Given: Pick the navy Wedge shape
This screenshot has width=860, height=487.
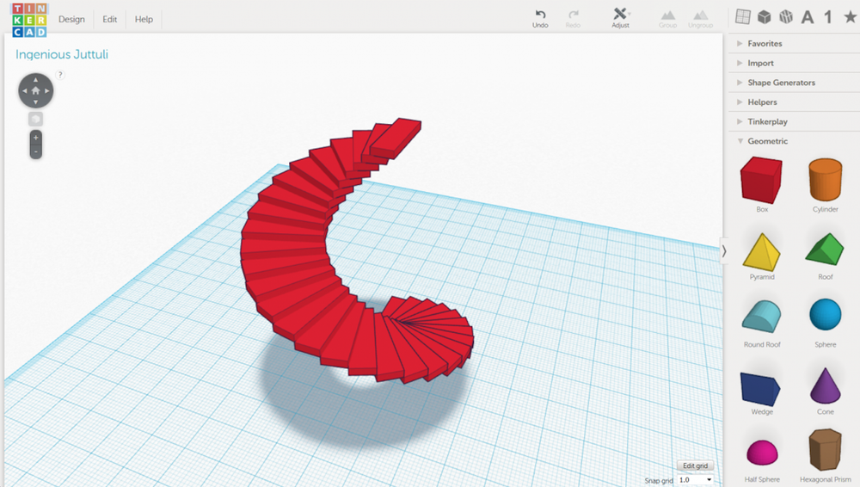Looking at the screenshot, I should 760,388.
